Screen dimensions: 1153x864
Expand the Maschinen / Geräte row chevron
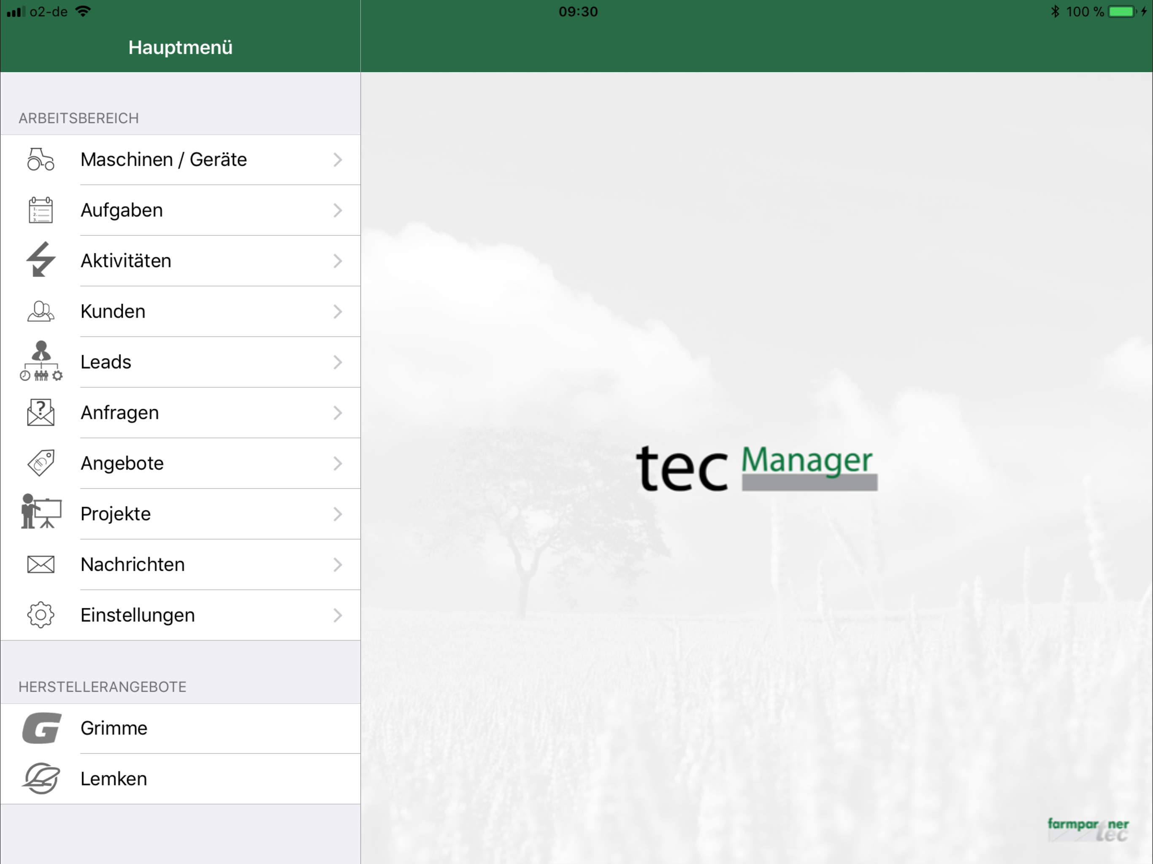pos(338,160)
